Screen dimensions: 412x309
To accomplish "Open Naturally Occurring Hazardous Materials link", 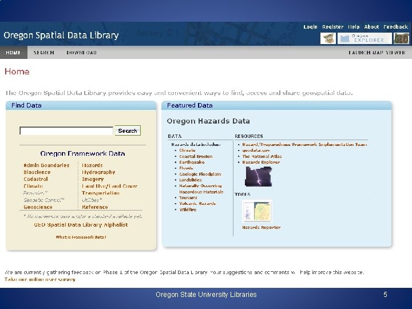I will pos(201,189).
